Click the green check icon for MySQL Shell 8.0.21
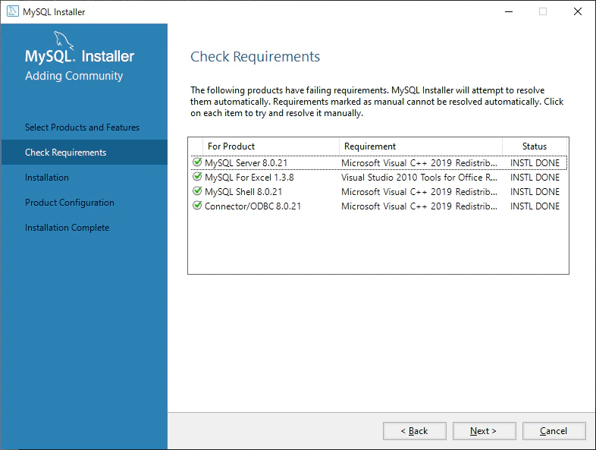The height and width of the screenshot is (450, 596). [x=197, y=191]
